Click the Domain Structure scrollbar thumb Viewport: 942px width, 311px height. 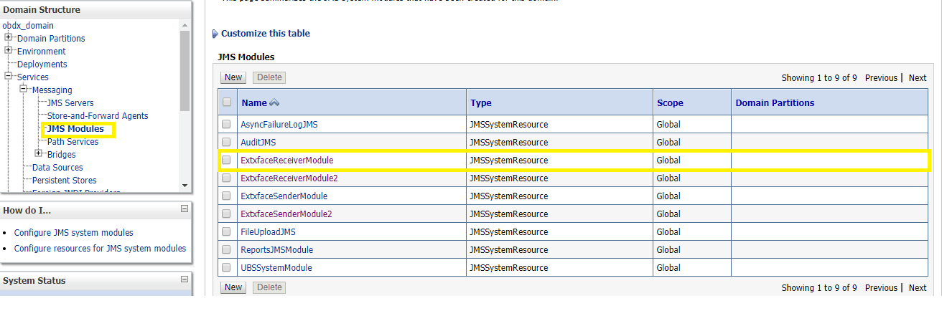click(x=185, y=70)
